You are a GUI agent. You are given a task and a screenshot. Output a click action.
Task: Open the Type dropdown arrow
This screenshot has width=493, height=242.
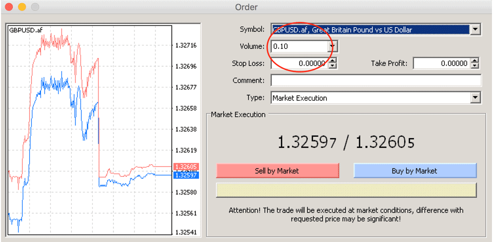[475, 98]
